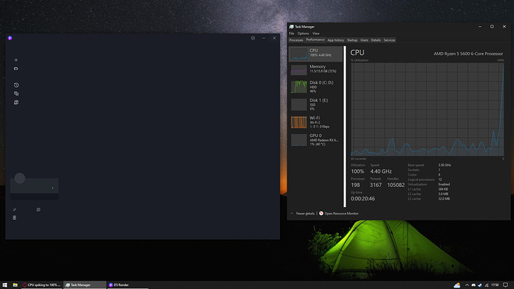The image size is (514, 289).
Task: Click the plus icon in DS Render sidebar
Action: pos(16,60)
